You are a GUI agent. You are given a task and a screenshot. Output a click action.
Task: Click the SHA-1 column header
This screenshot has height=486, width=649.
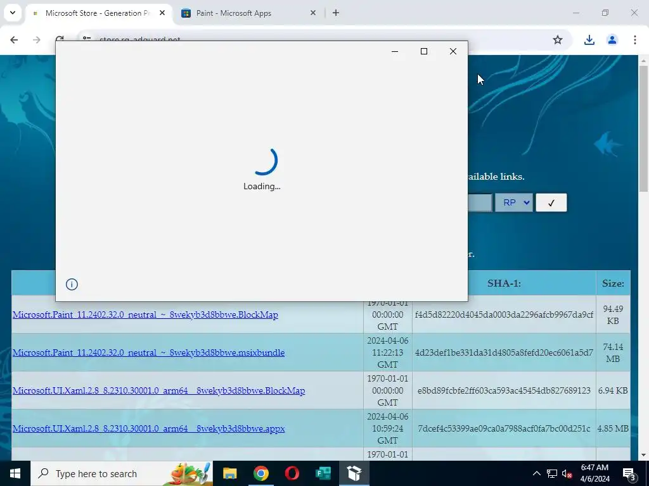click(x=504, y=283)
